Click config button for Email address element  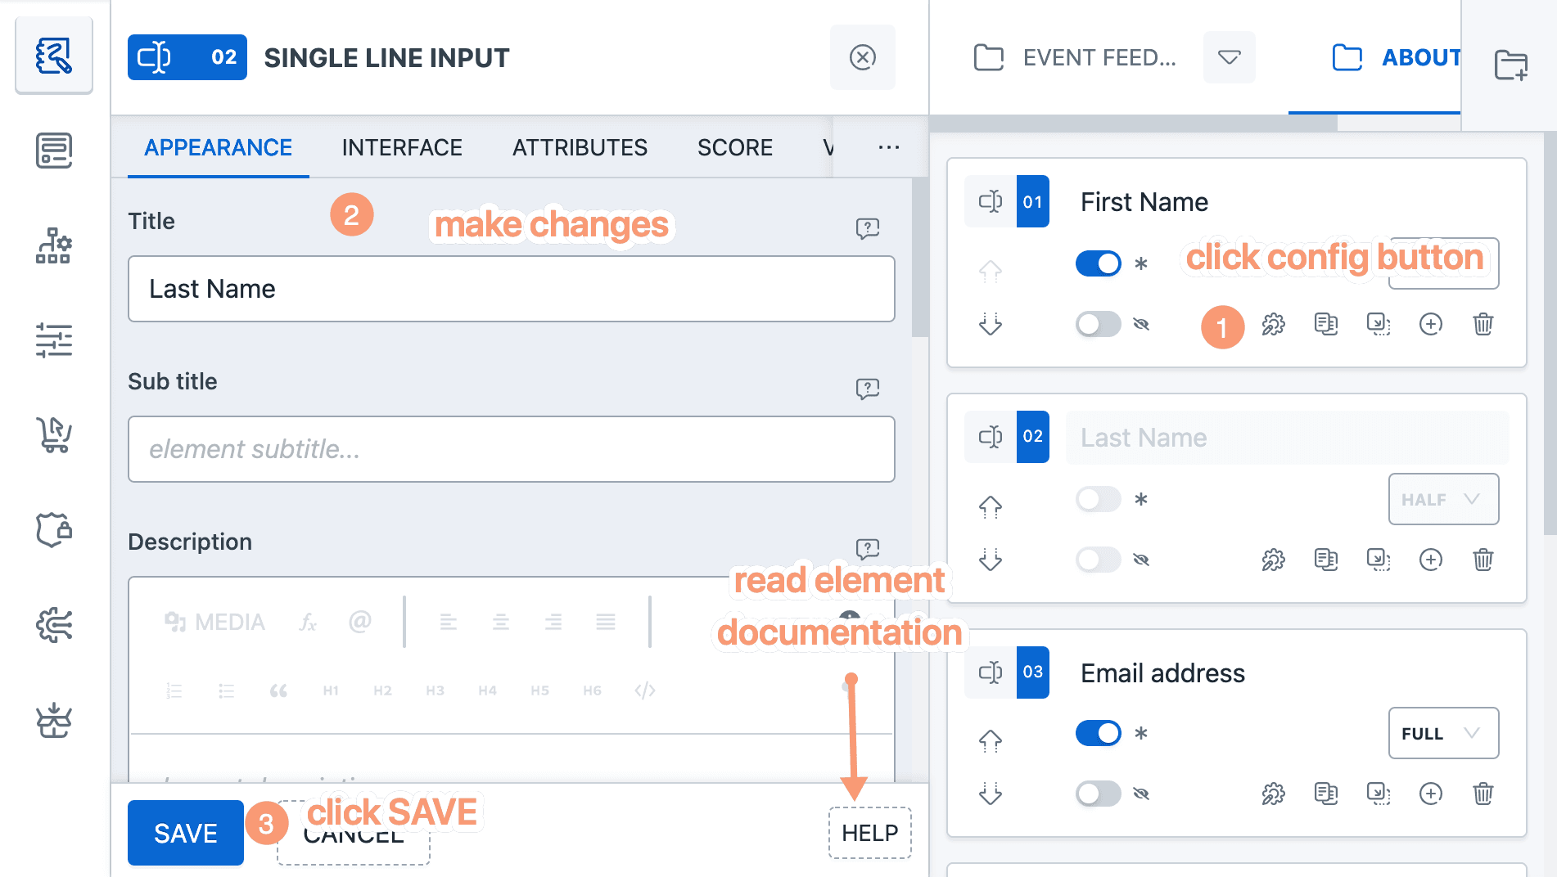pos(1273,794)
